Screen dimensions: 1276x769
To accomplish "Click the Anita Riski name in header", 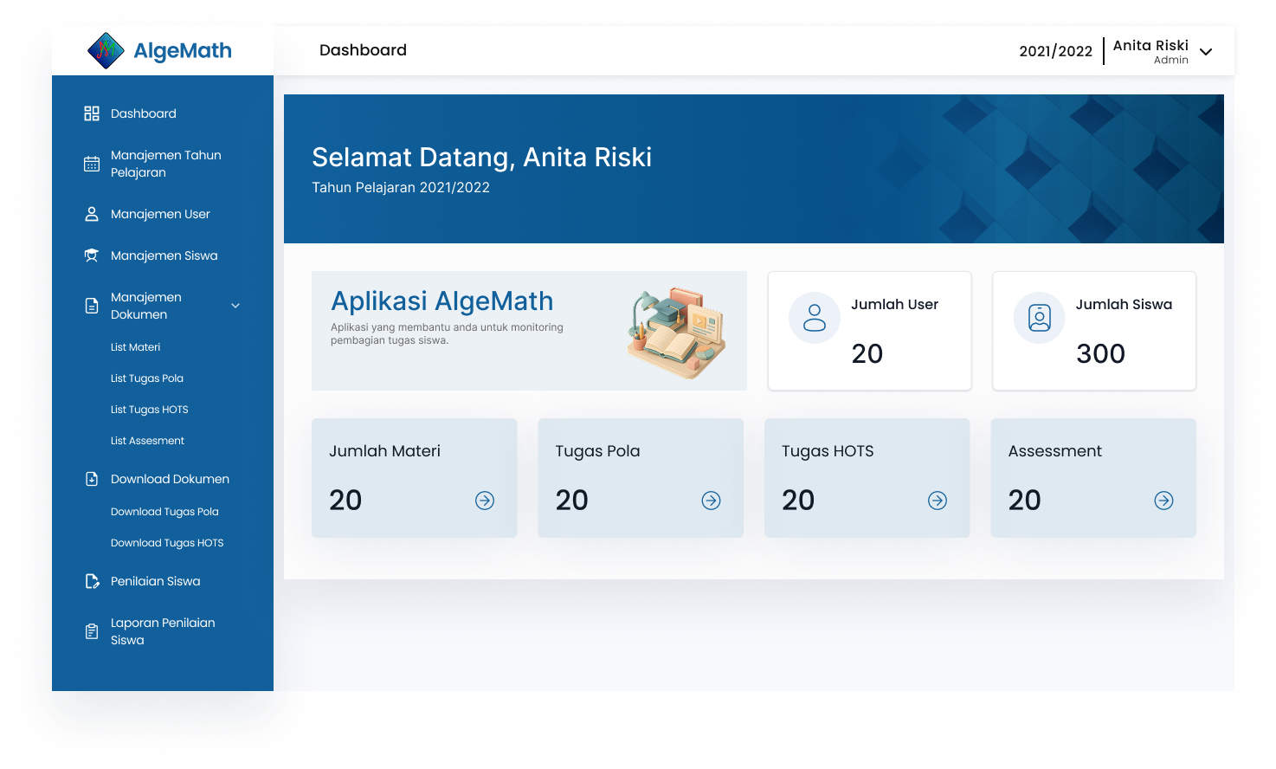I will [x=1150, y=45].
